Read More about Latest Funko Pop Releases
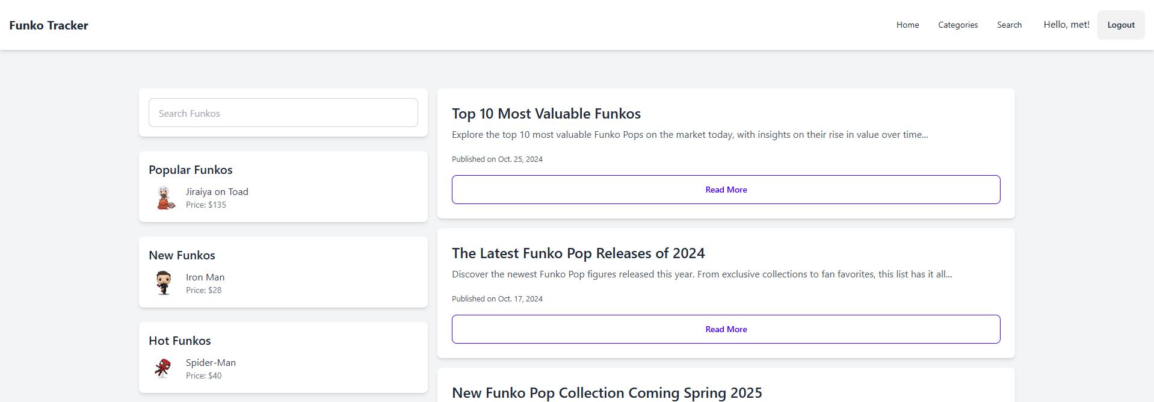This screenshot has width=1154, height=402. click(x=726, y=329)
